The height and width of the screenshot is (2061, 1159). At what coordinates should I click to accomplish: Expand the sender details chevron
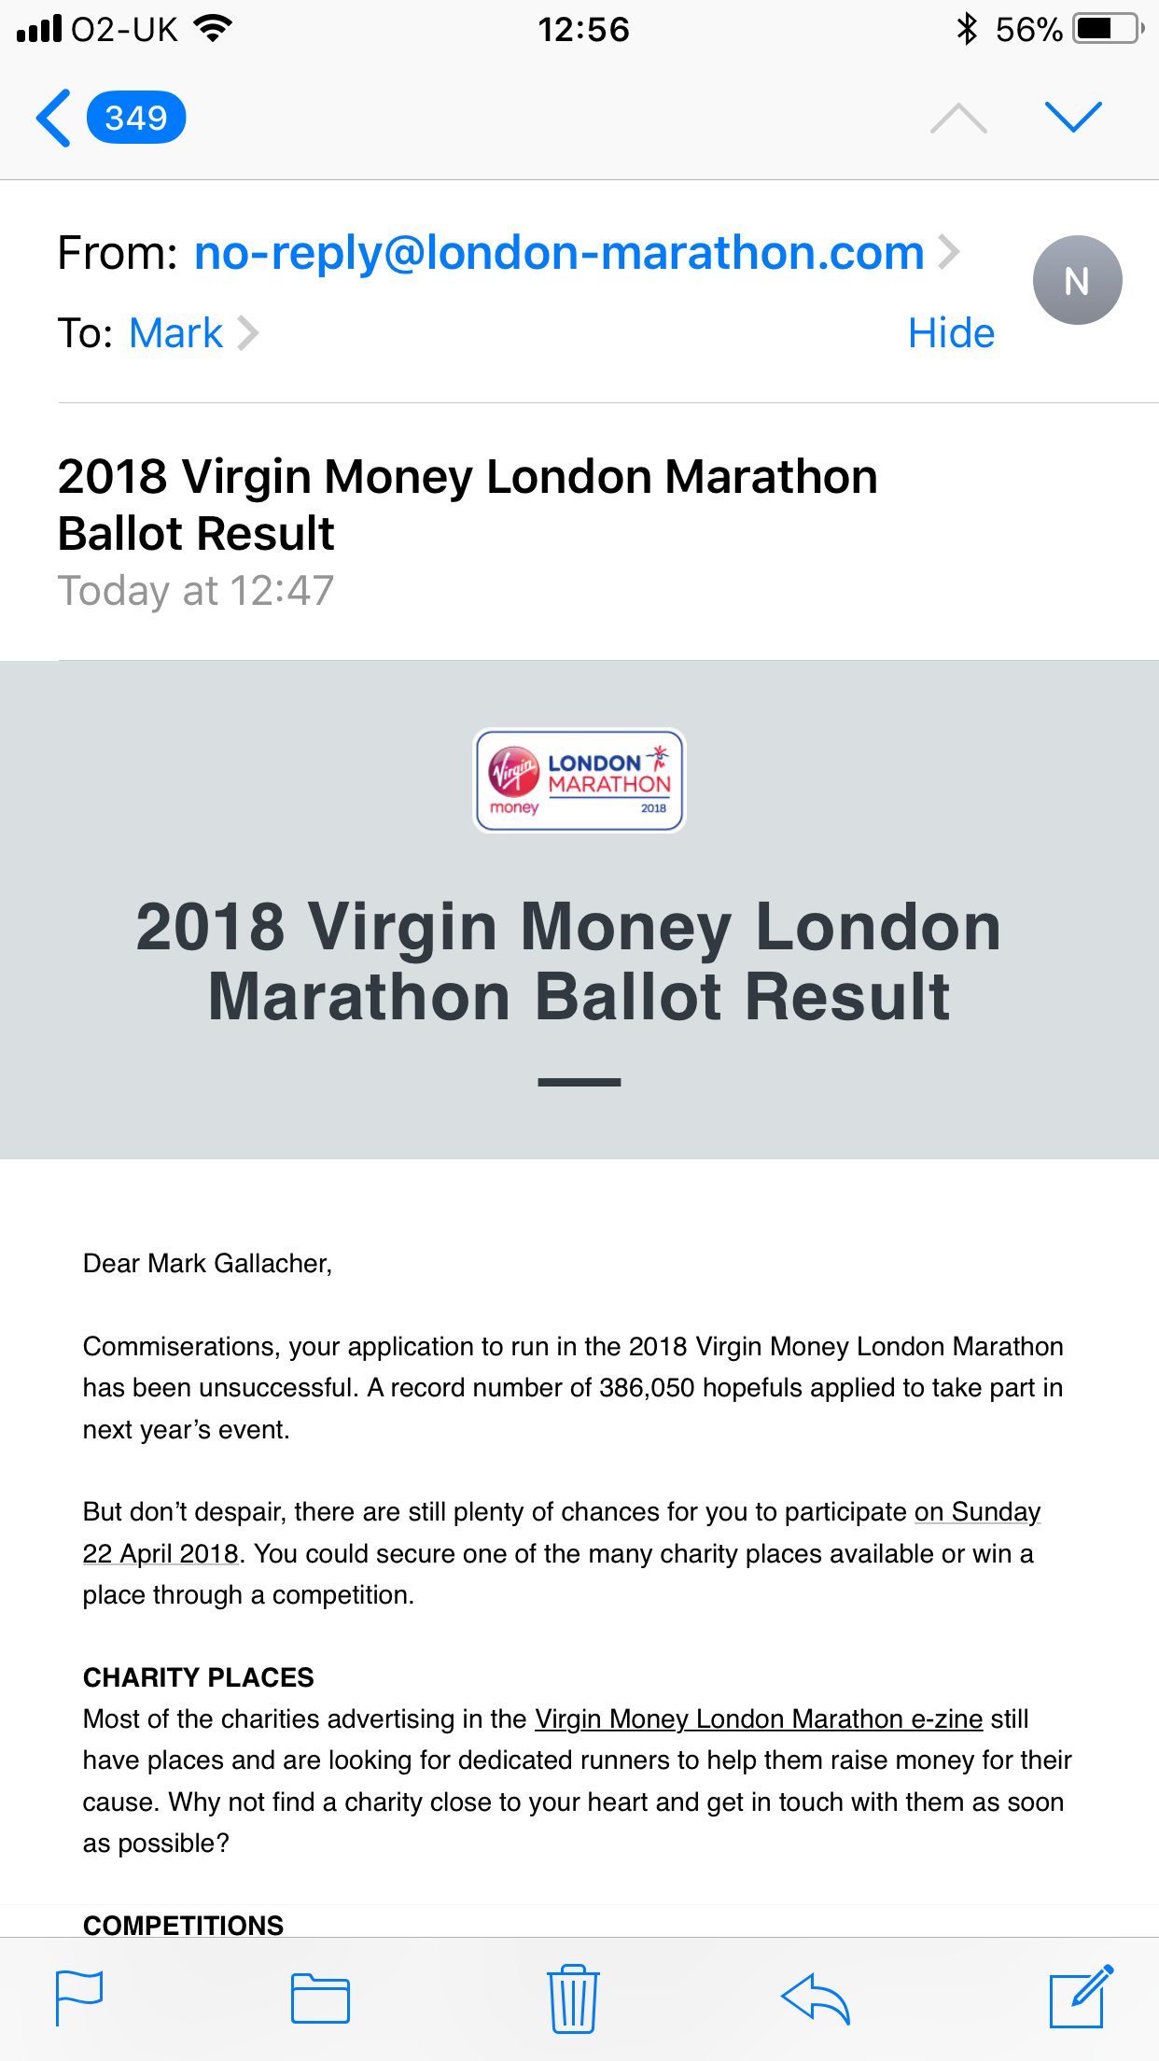(949, 252)
